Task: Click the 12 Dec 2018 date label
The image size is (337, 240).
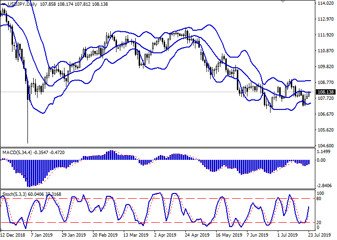Action: [13, 236]
